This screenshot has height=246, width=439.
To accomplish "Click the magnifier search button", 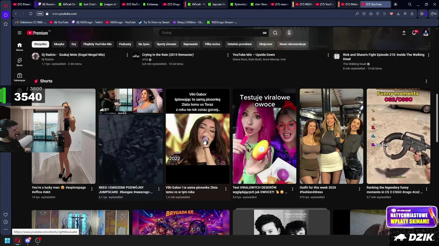I will coord(275,33).
